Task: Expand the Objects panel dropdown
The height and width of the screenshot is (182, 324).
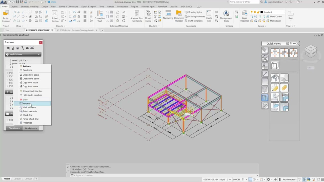Action: pos(61,26)
